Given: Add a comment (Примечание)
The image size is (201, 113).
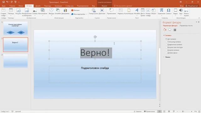Looking at the screenshot, I should (111, 12).
